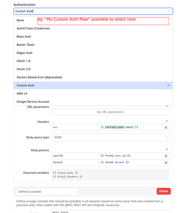Delete the tenant body param row
Screen dimensions: 181x213
[x=166, y=163]
